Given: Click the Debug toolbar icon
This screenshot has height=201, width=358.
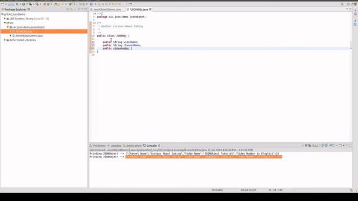Looking at the screenshot, I should coord(17,4).
